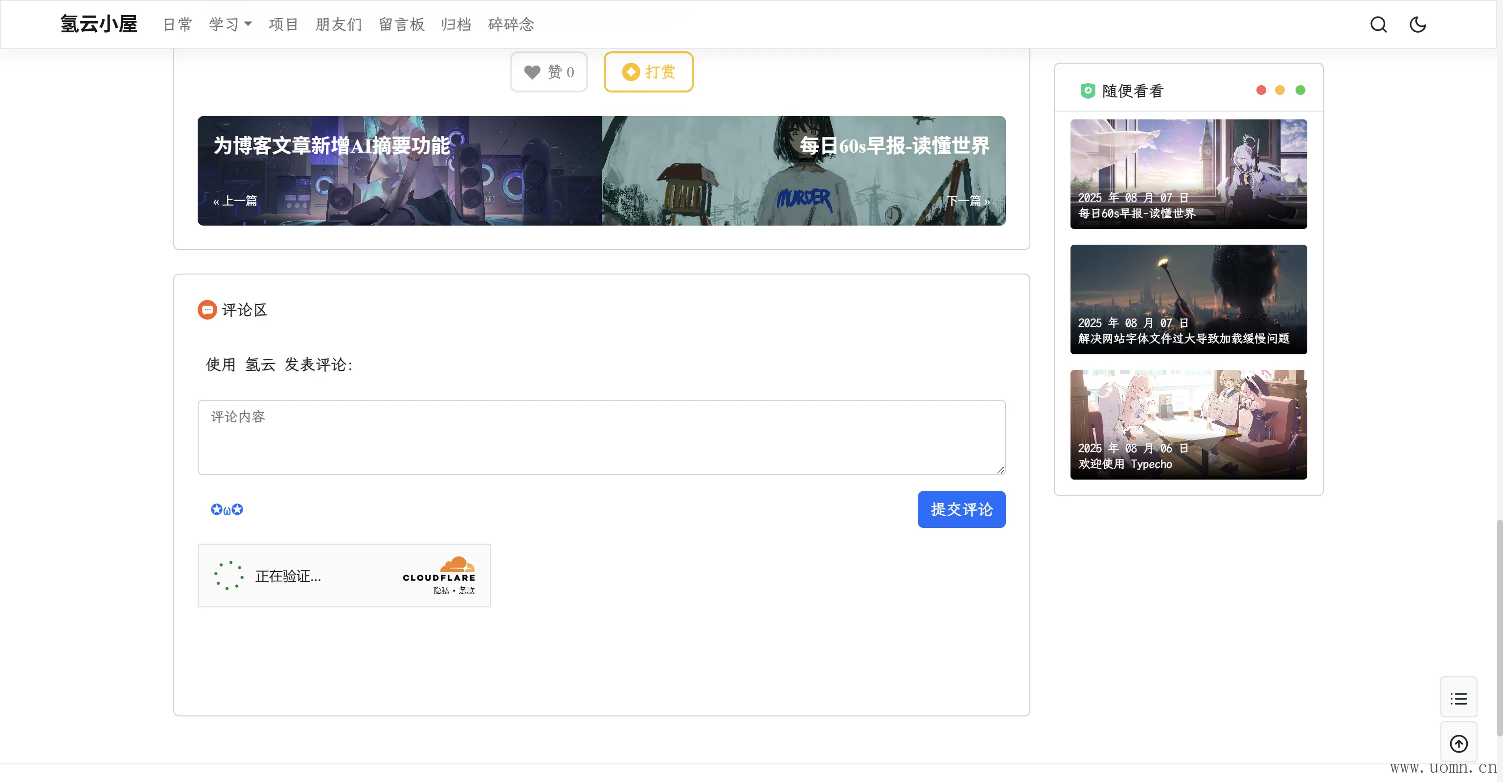This screenshot has height=782, width=1503.
Task: Expand the 学习 dropdown menu
Action: 230,24
